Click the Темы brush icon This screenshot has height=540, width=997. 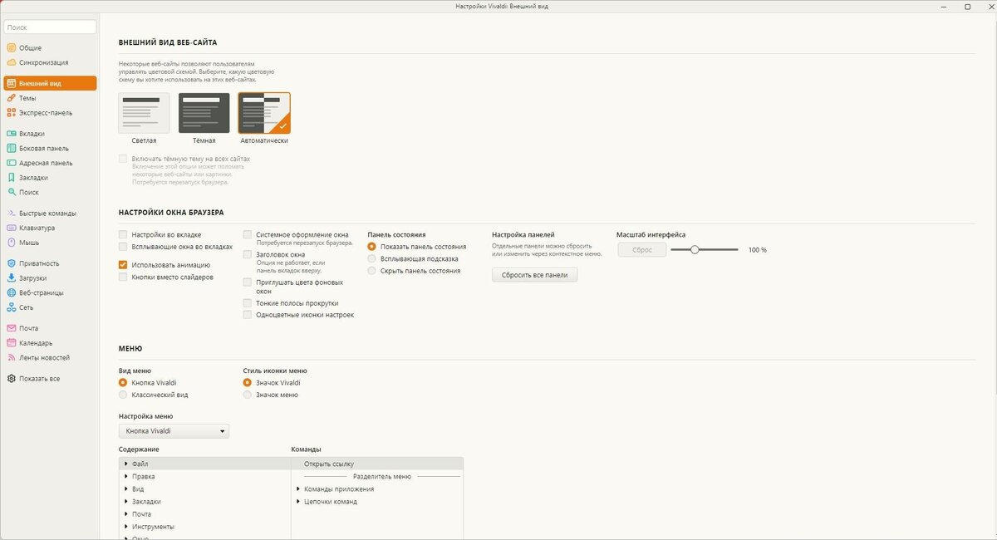pos(11,98)
